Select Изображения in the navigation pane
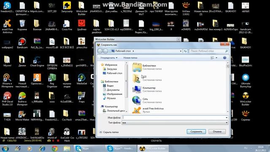 coord(113,94)
